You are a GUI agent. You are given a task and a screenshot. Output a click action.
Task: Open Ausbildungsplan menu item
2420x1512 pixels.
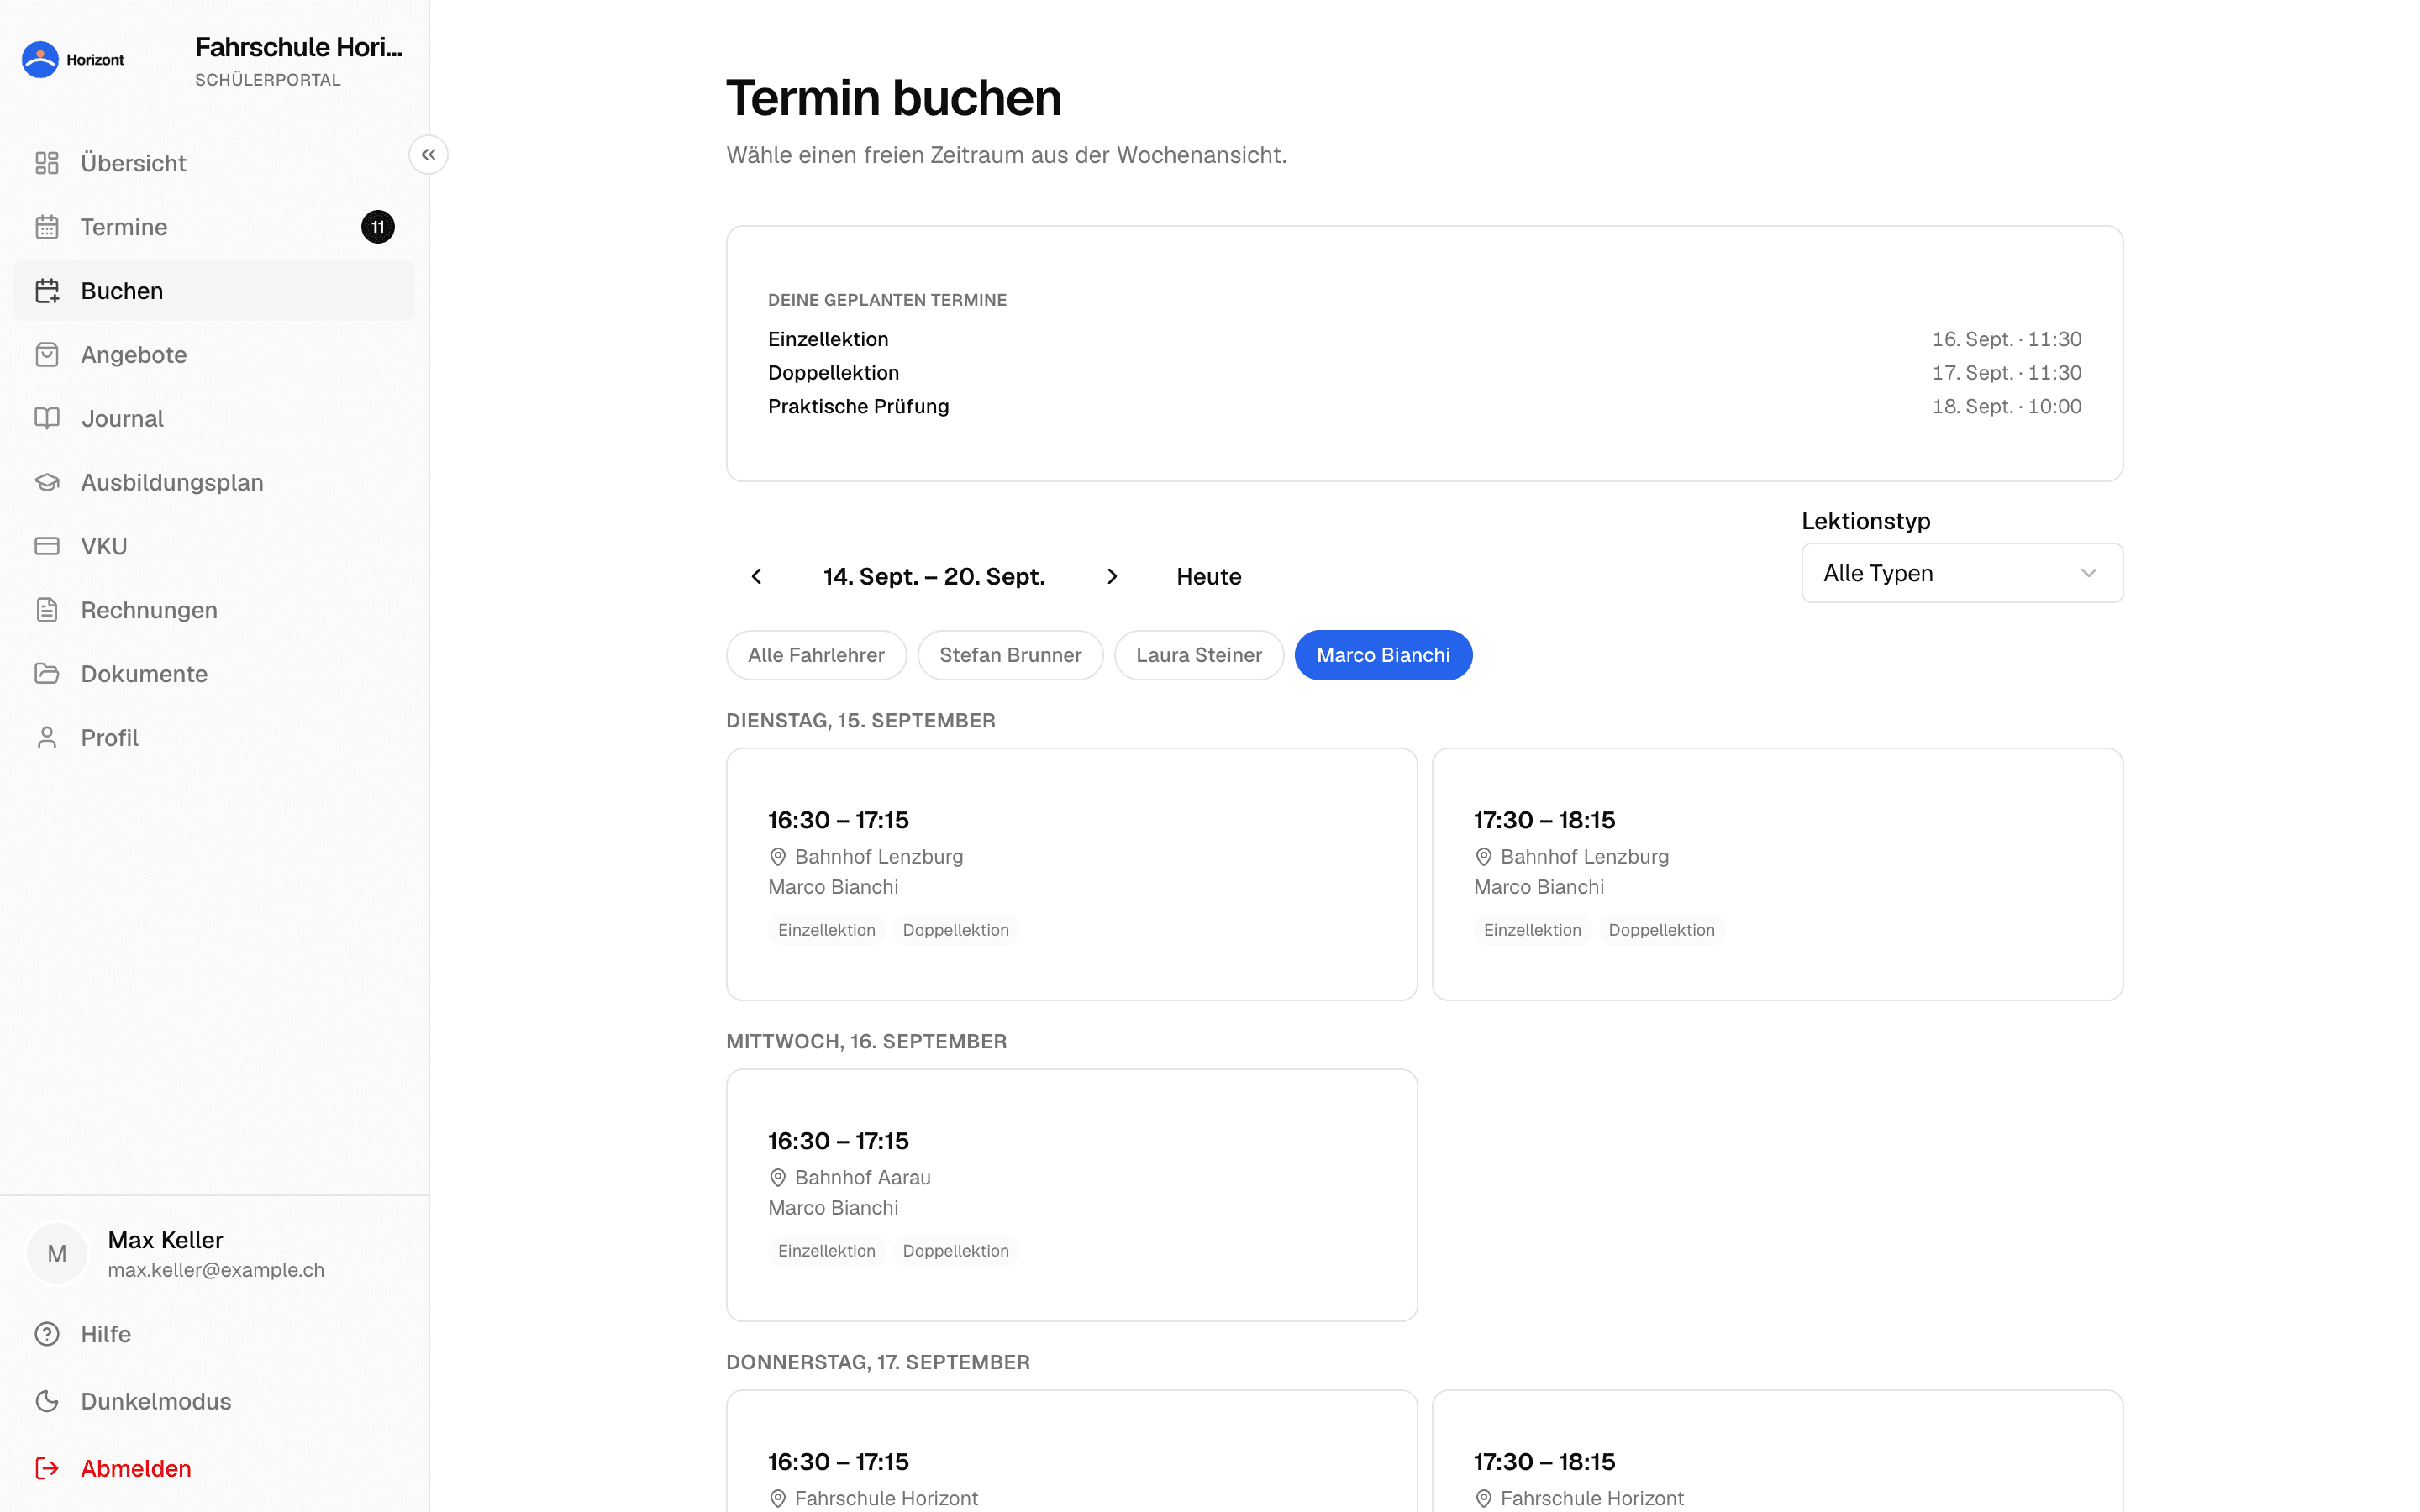coord(214,482)
